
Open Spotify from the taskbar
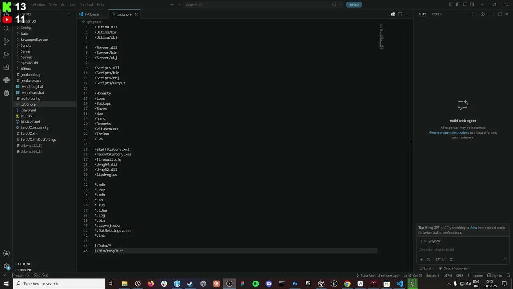tap(256, 284)
